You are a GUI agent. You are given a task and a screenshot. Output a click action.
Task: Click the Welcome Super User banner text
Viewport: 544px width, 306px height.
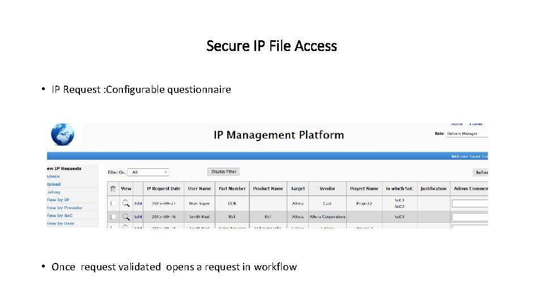coord(469,156)
